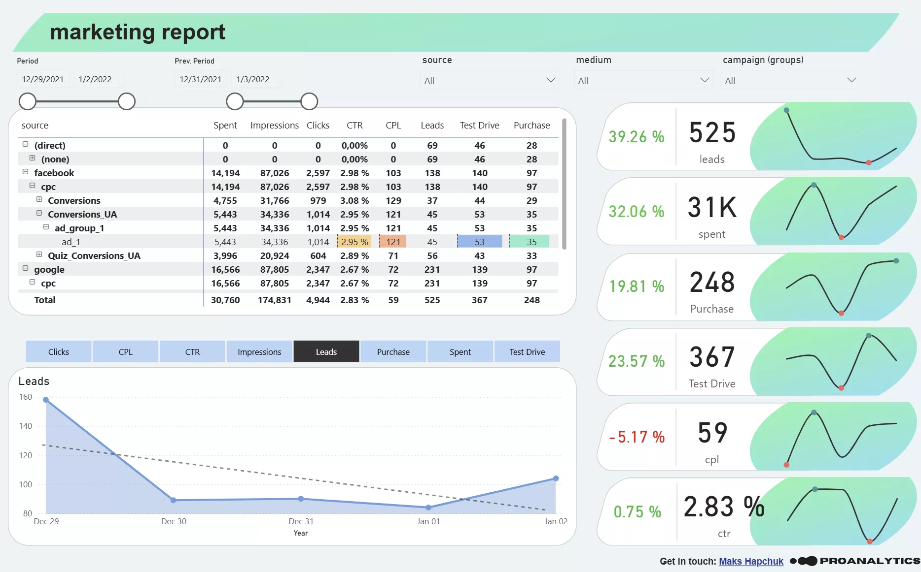This screenshot has height=572, width=921.
Task: Switch chart to the Purchase tab
Action: pos(393,351)
